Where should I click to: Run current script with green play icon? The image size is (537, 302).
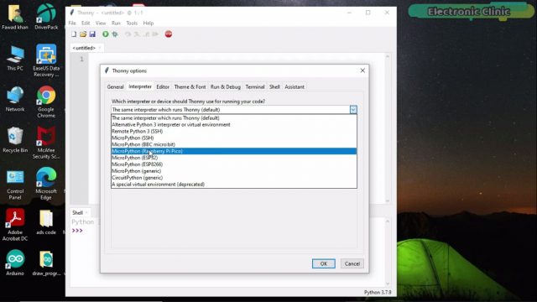(106, 34)
